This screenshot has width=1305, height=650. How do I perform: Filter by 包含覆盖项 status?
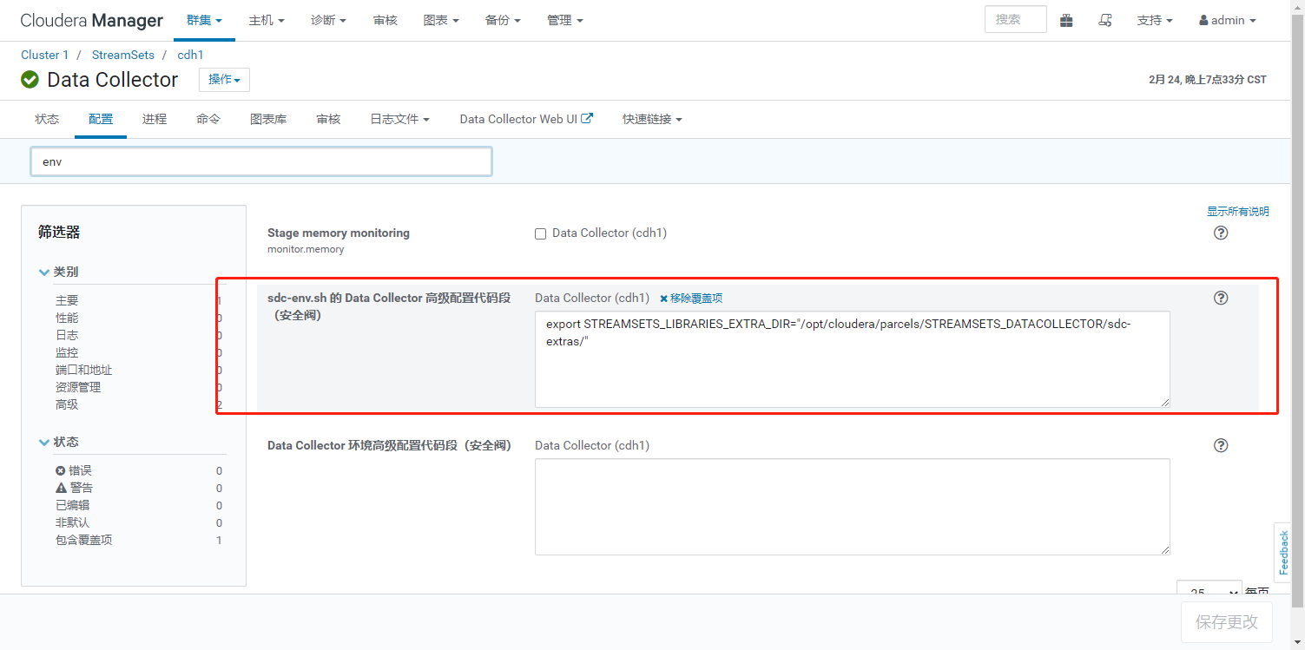click(x=83, y=540)
